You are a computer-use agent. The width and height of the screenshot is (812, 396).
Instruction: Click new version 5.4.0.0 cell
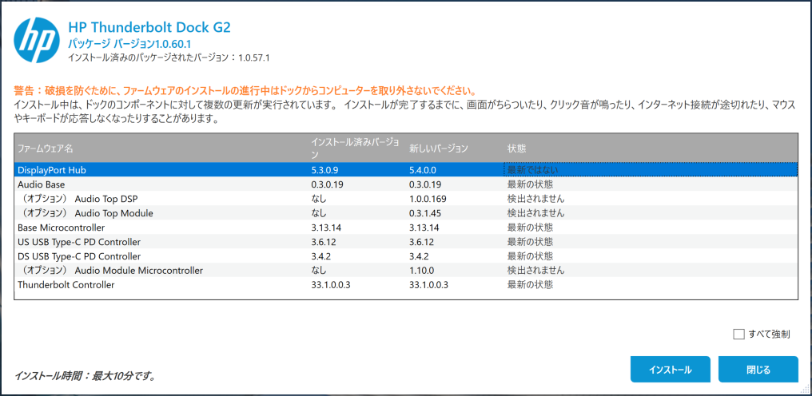tap(423, 170)
